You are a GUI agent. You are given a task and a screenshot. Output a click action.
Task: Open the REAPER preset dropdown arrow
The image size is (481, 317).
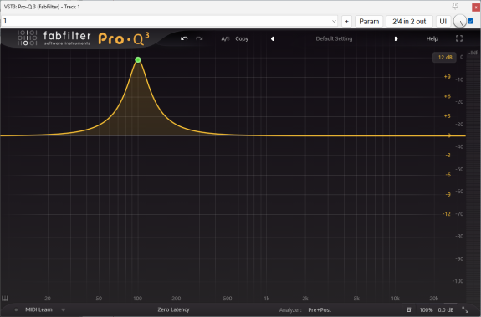tap(334, 22)
